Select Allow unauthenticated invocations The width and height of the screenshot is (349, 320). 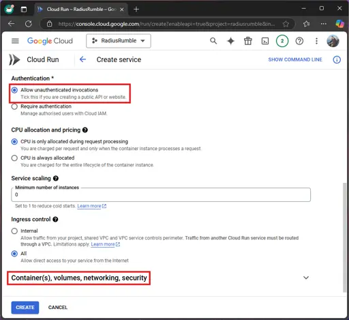pos(14,90)
